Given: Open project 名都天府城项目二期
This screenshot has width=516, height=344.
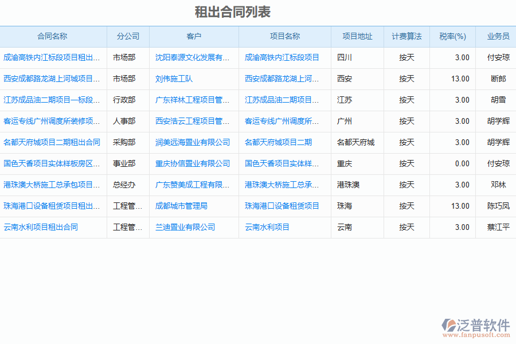Looking at the screenshot, I should (278, 142).
